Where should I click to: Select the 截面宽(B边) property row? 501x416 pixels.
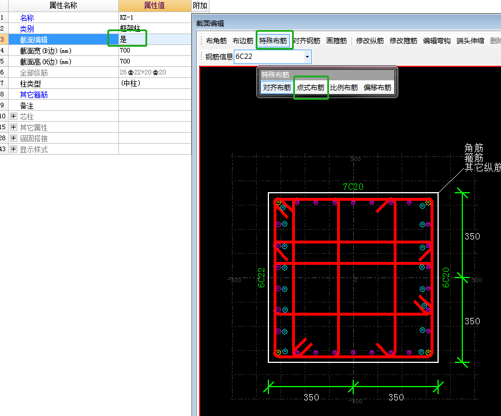pyautogui.click(x=96, y=50)
